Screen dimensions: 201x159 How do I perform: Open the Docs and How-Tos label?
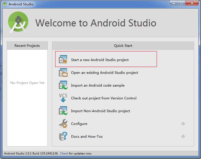(x=87, y=137)
